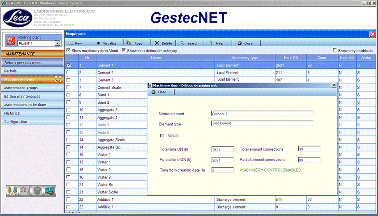Click the New machinery toolbar icon
Viewport: 378px width, 216px height.
click(71, 43)
